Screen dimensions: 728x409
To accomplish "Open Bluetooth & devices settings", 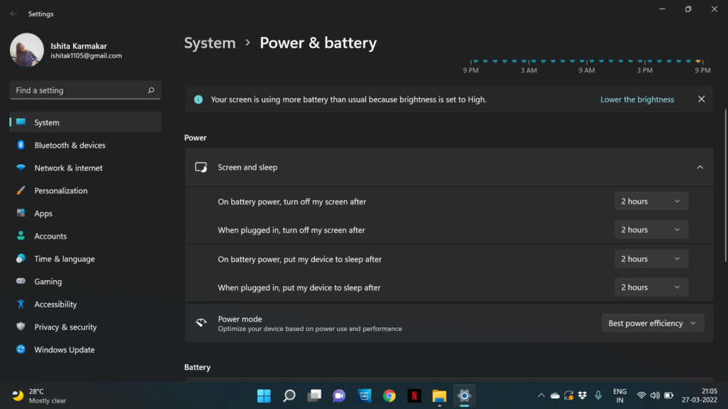I will tap(85, 145).
